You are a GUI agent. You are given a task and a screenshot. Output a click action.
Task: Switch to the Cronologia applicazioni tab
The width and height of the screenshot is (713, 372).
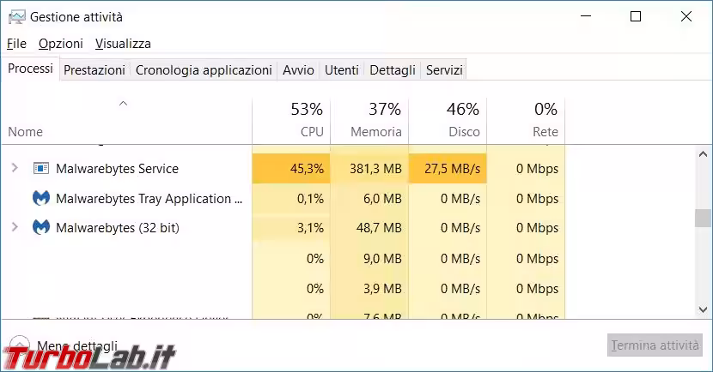point(204,70)
